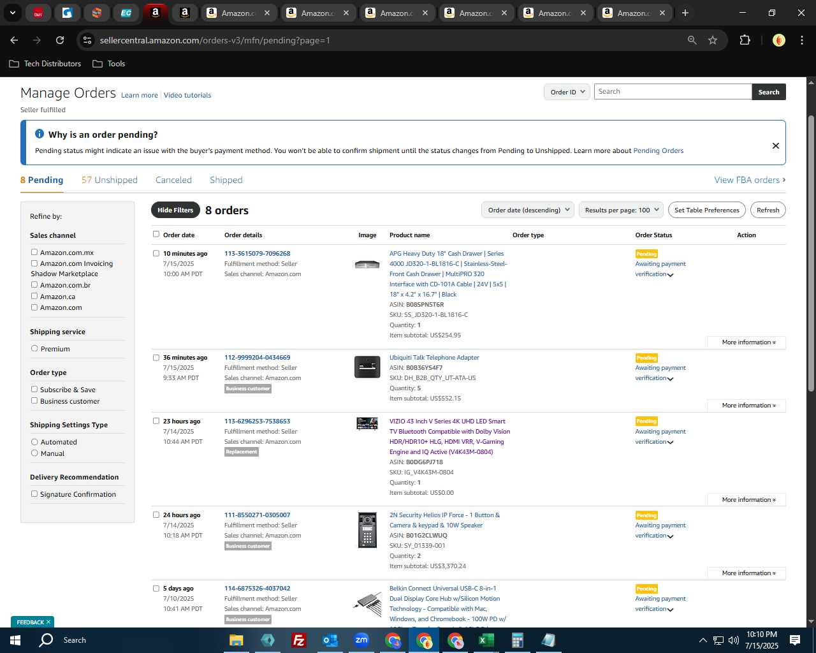The width and height of the screenshot is (816, 653).
Task: Expand More information for APG Cash Drawer order
Action: [747, 342]
